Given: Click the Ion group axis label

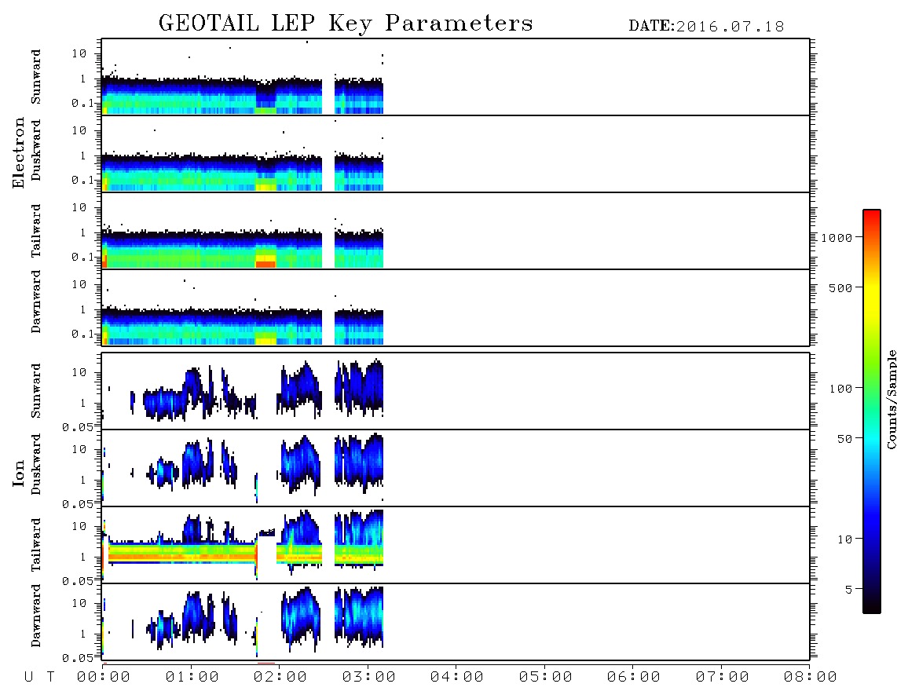Looking at the screenshot, I should [19, 473].
